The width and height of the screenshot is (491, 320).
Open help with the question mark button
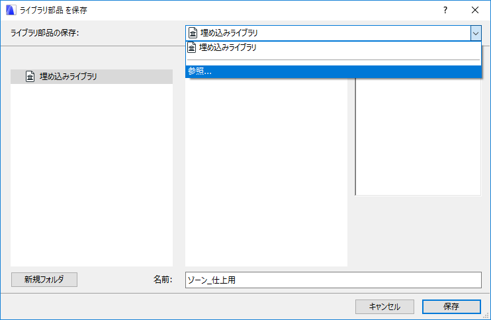click(x=445, y=11)
